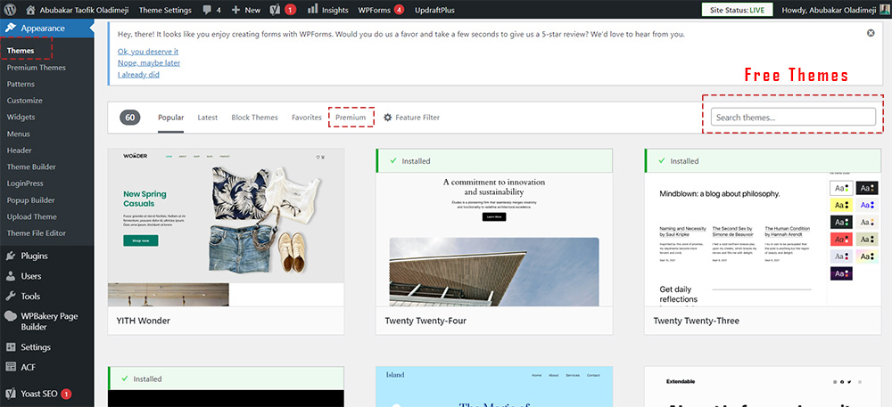Open the Settings sidebar icon
Screen dimensions: 892x407
coord(11,347)
